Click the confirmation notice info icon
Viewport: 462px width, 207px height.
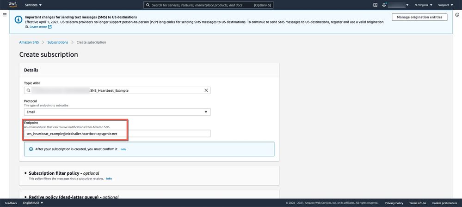[x=31, y=149]
